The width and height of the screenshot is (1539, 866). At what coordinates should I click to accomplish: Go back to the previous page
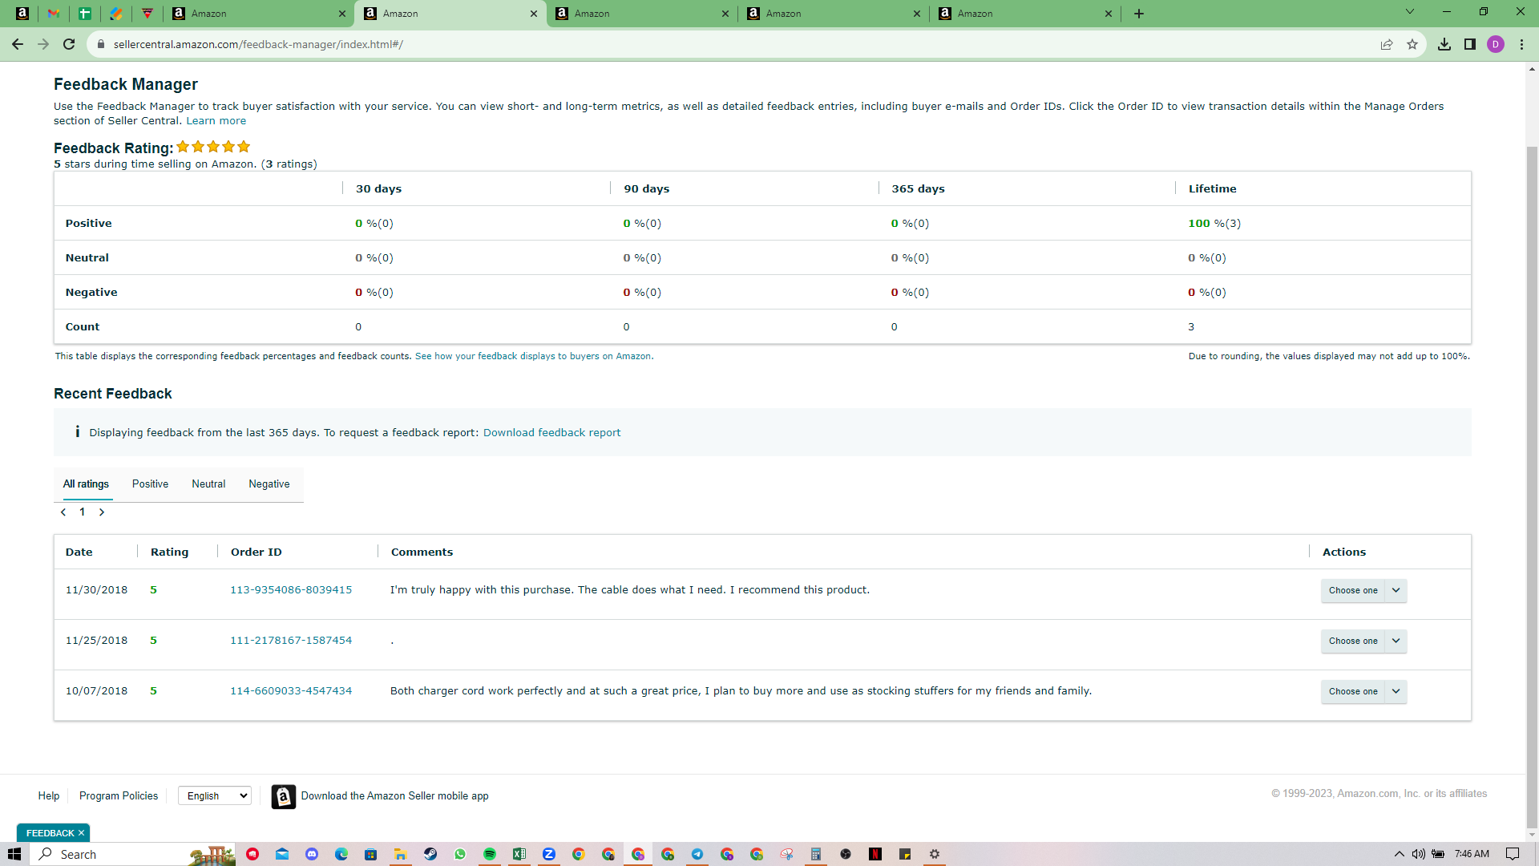pyautogui.click(x=18, y=44)
